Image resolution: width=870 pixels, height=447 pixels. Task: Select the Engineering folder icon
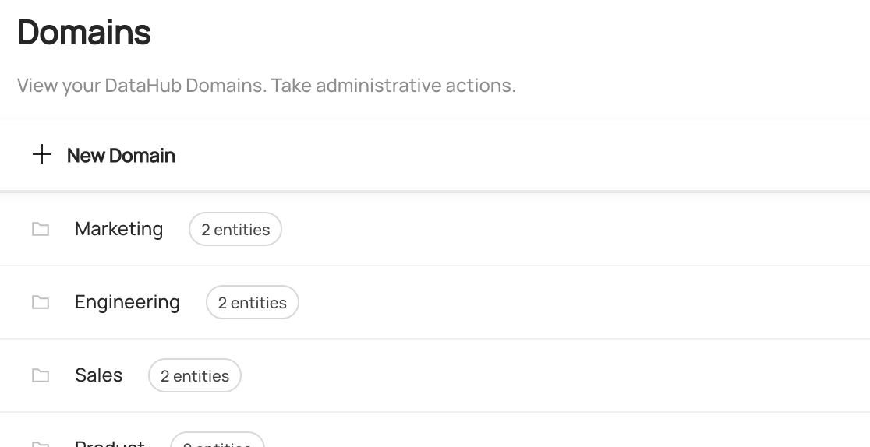pyautogui.click(x=41, y=302)
